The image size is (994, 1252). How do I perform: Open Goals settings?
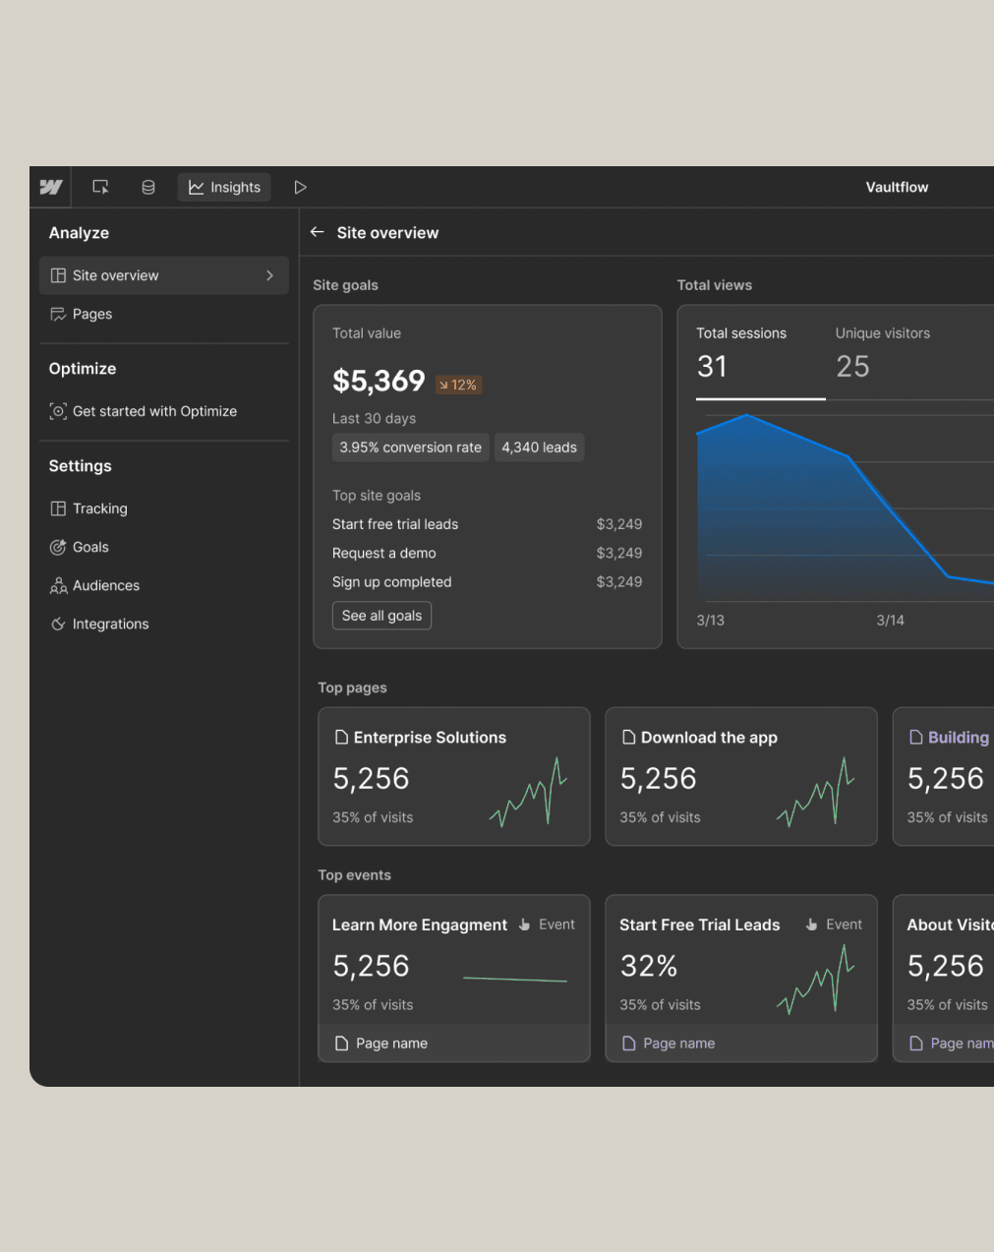tap(90, 547)
